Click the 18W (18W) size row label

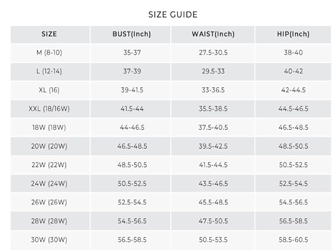pyautogui.click(x=49, y=128)
